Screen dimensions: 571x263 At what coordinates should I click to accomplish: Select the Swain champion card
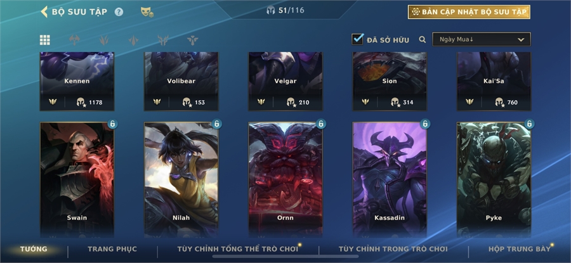click(77, 180)
